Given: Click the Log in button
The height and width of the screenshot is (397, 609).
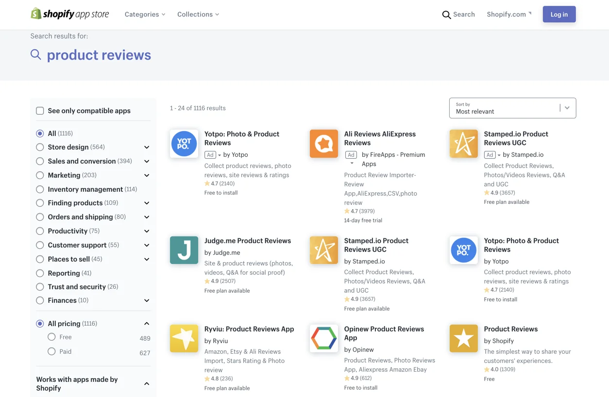Looking at the screenshot, I should click(559, 14).
